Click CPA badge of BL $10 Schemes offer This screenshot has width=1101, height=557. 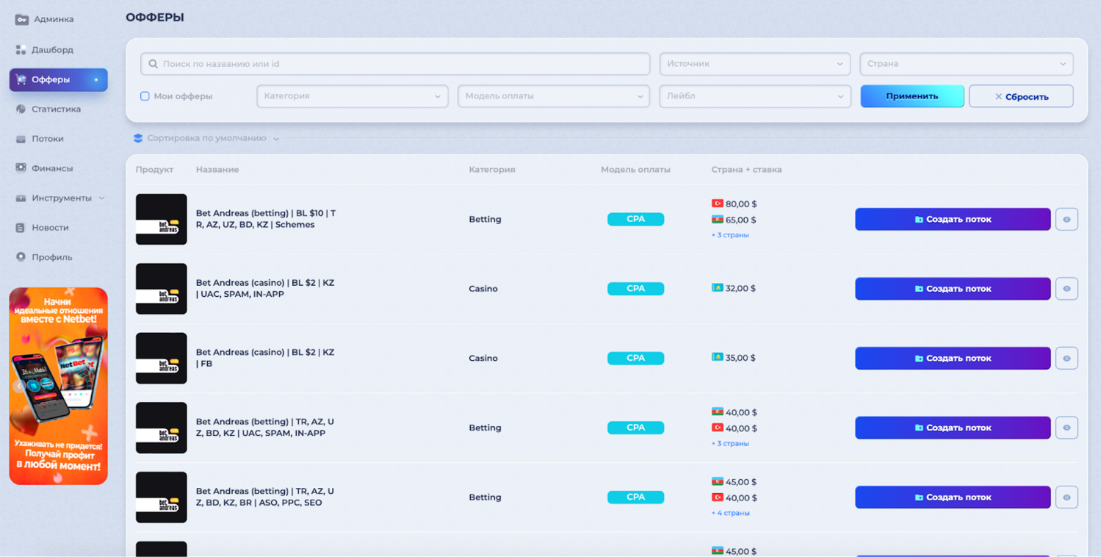tap(635, 219)
